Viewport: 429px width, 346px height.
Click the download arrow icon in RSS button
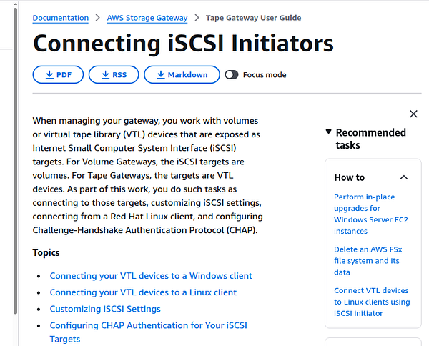(105, 74)
